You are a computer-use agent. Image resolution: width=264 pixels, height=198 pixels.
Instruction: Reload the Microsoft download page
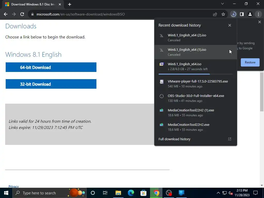22,14
